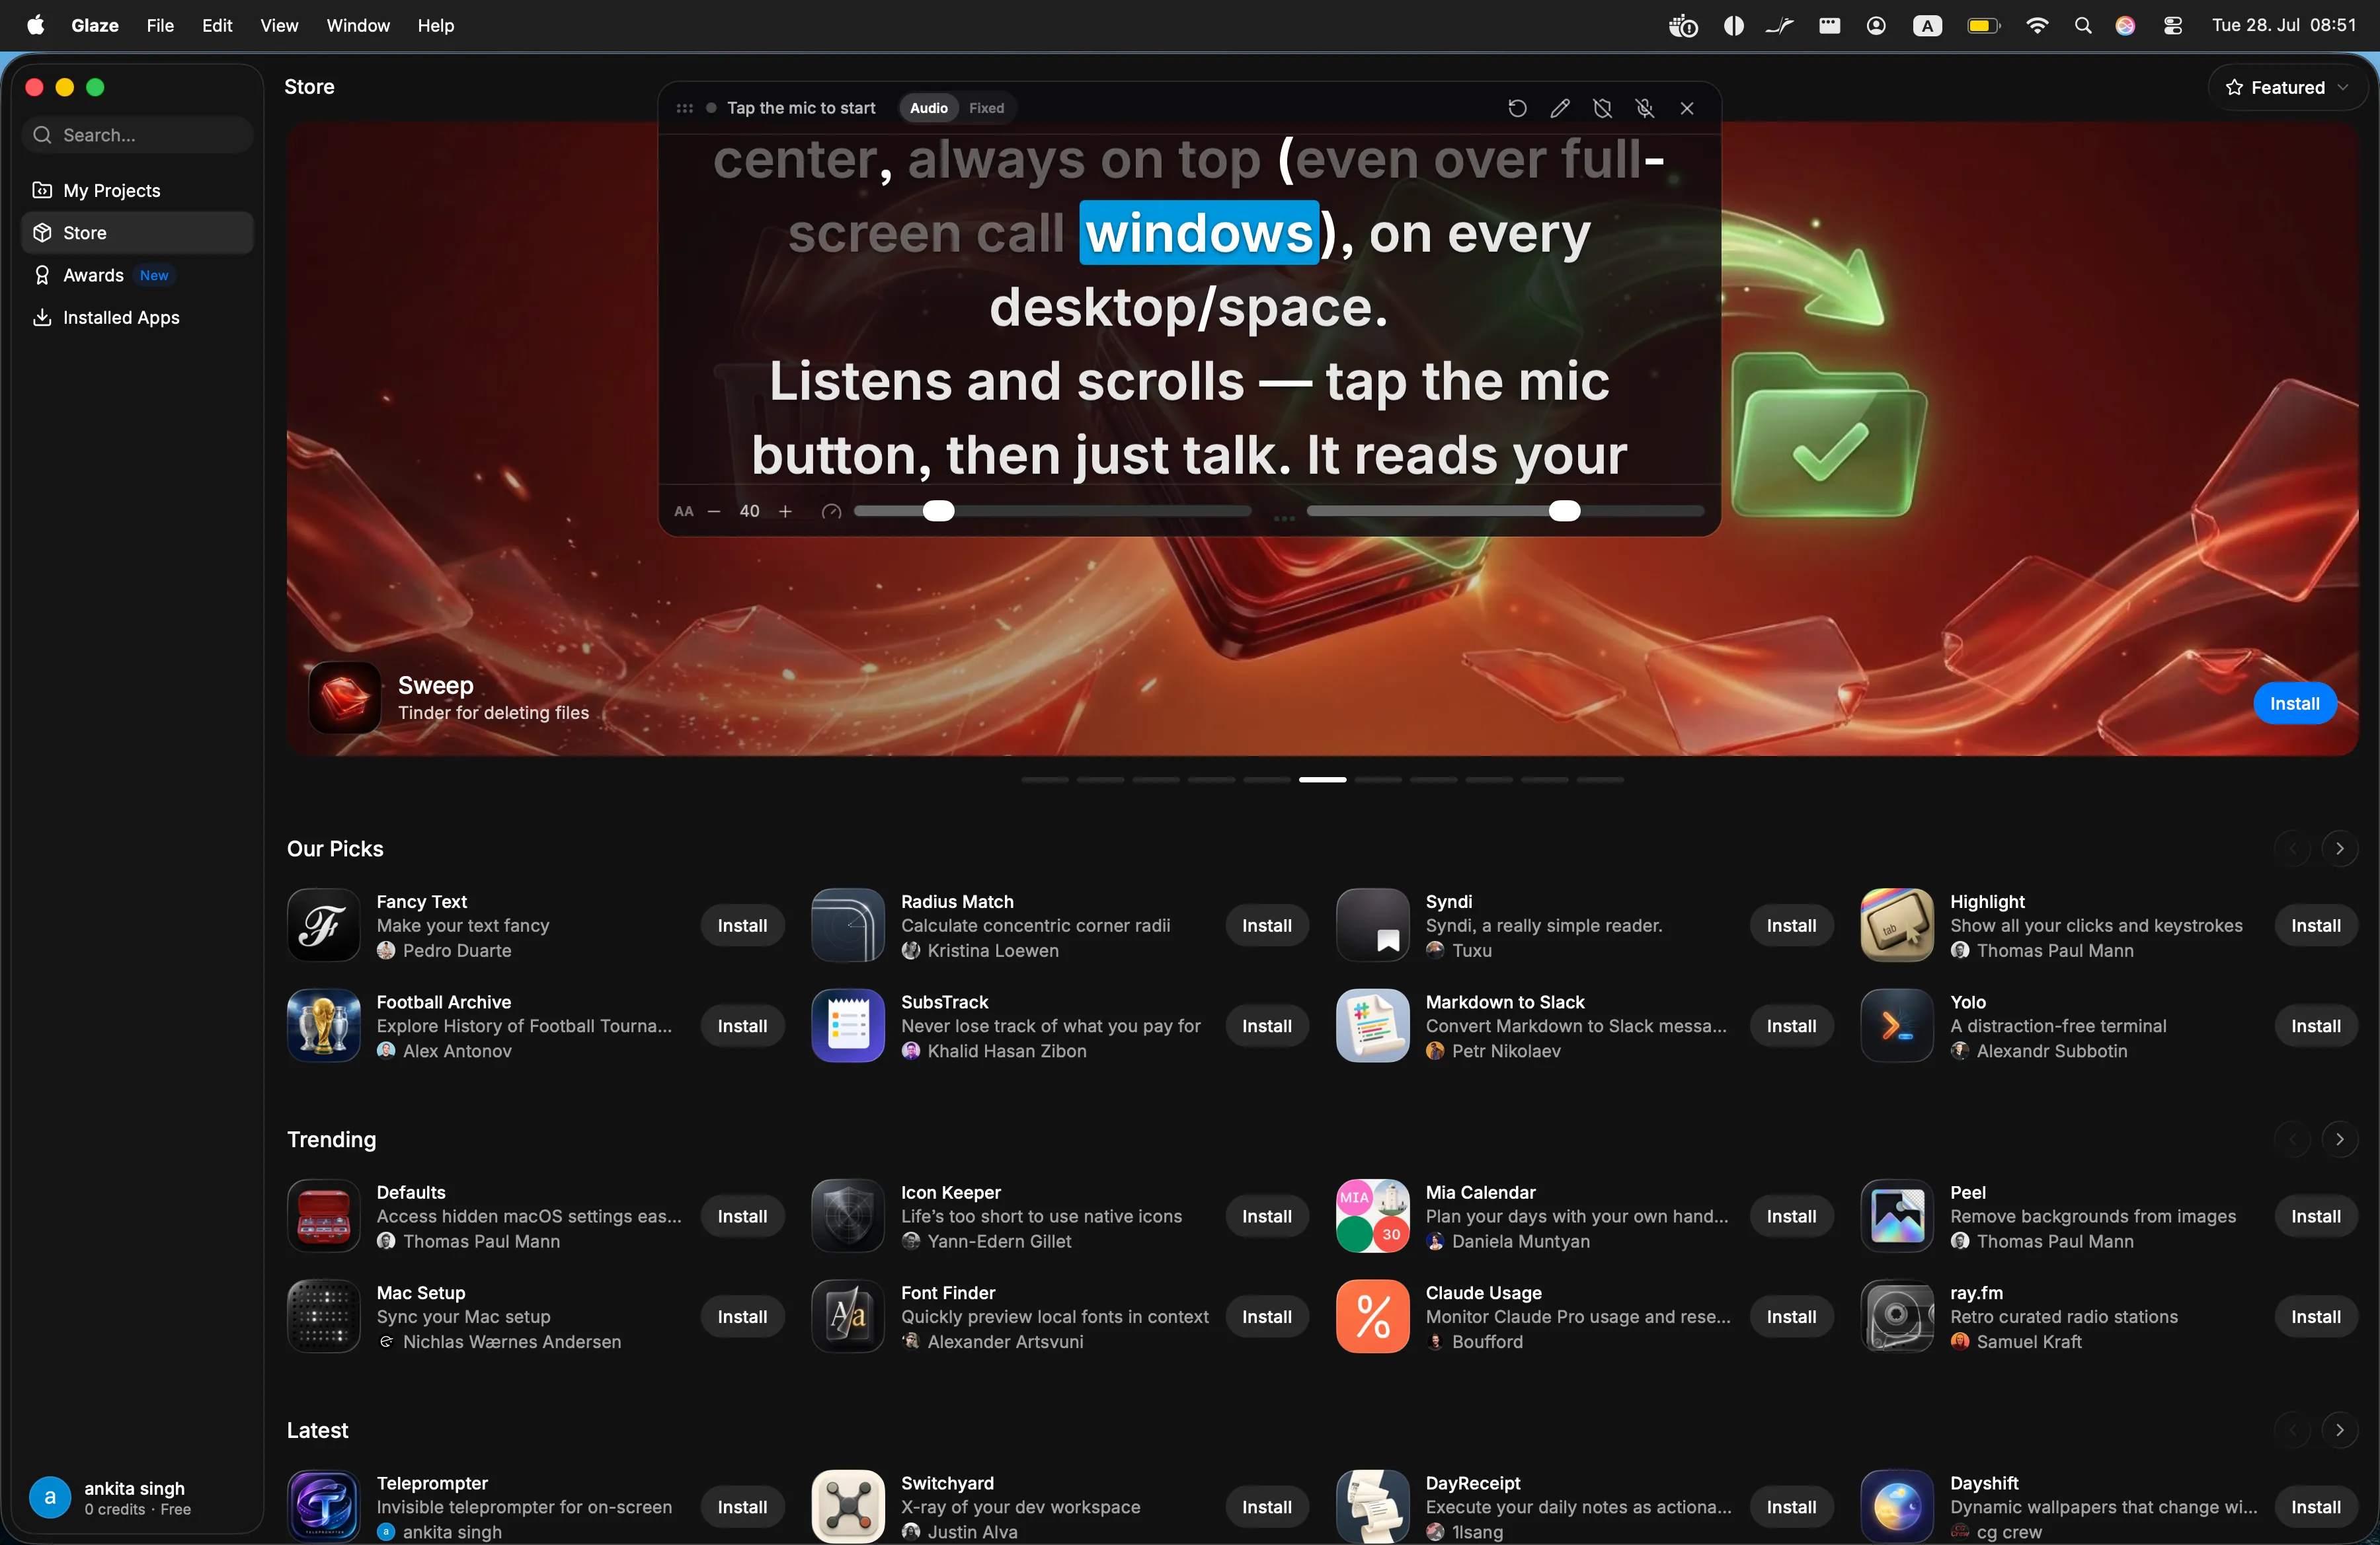The width and height of the screenshot is (2380, 1545).
Task: Install SubStrack
Action: coord(1267,1026)
